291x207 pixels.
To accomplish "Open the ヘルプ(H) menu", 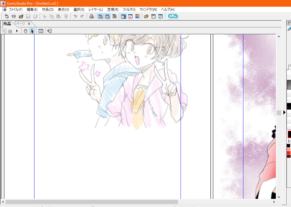I will (x=168, y=9).
